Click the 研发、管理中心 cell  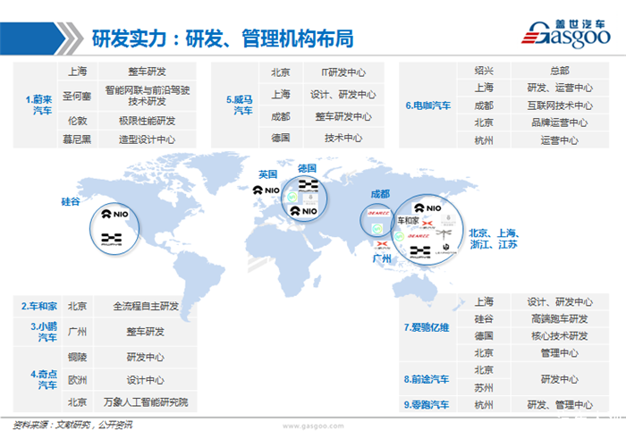tap(560, 405)
